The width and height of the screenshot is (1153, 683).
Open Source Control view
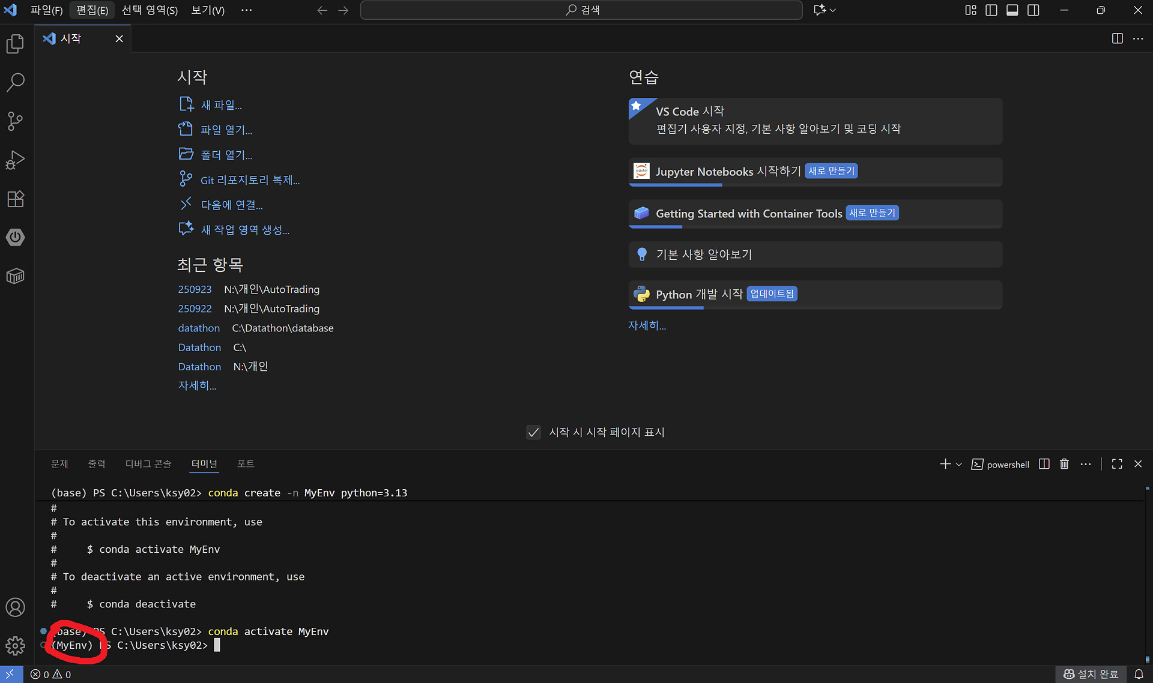[15, 121]
